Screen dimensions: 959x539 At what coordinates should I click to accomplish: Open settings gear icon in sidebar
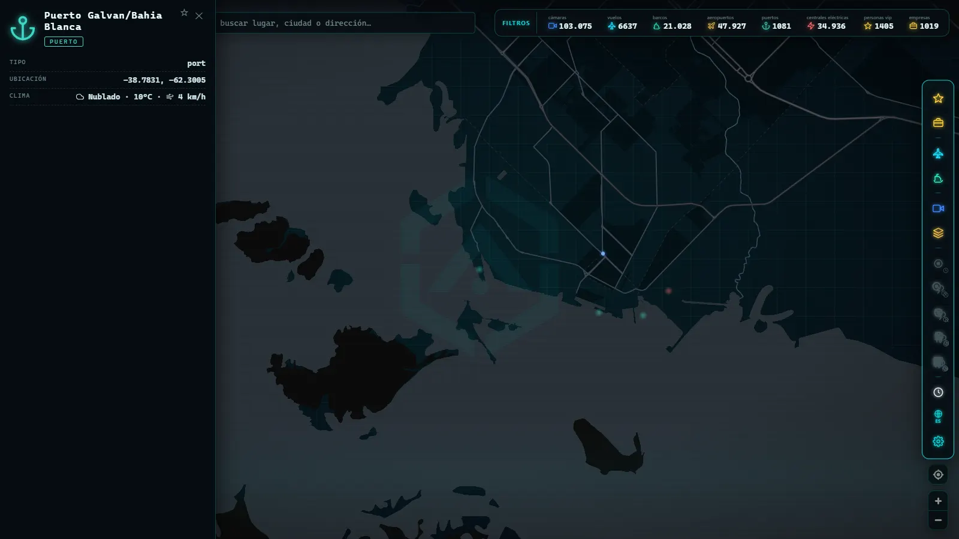(x=938, y=441)
